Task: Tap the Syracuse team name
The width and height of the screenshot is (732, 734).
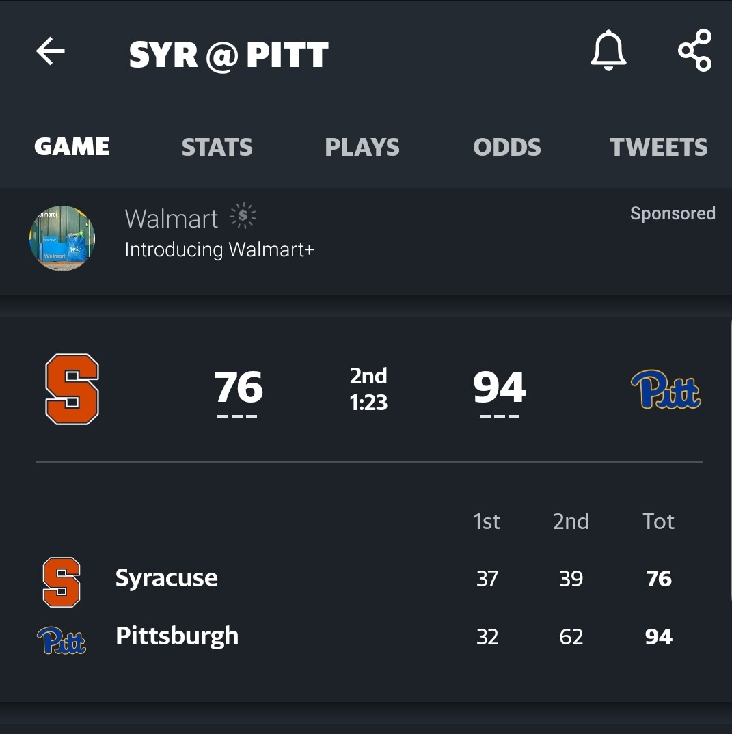Action: [166, 578]
